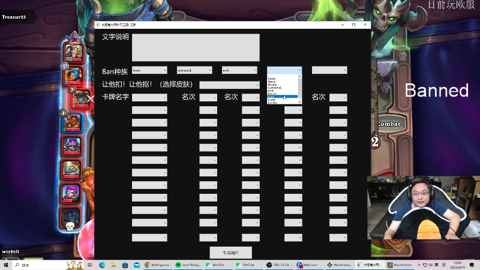The image size is (480, 270).
Task: Choose dragon in the open list
Action: point(282,85)
